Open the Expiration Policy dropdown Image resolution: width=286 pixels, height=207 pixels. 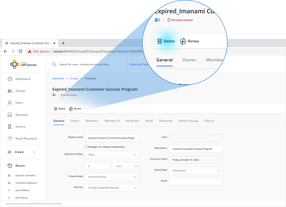pyautogui.click(x=111, y=155)
